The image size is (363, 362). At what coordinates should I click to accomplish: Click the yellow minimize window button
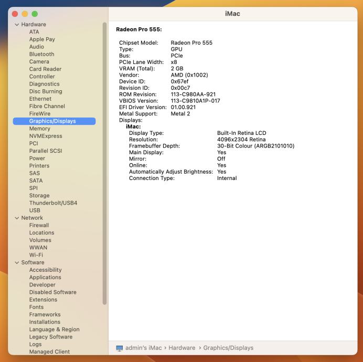point(25,14)
